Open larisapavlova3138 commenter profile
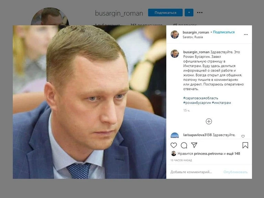The width and height of the screenshot is (264, 198). 197,135
